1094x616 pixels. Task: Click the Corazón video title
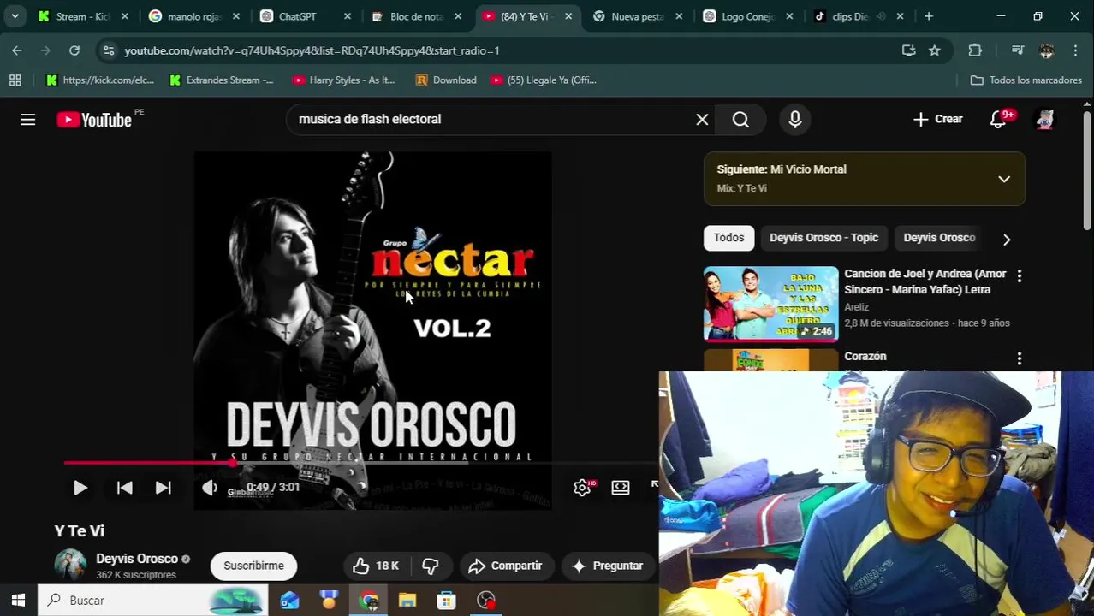[865, 357]
